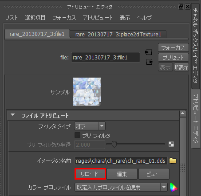
Task: Switch to the rare_20130717_3:place2dTexture1 tab
Action: coord(118,35)
